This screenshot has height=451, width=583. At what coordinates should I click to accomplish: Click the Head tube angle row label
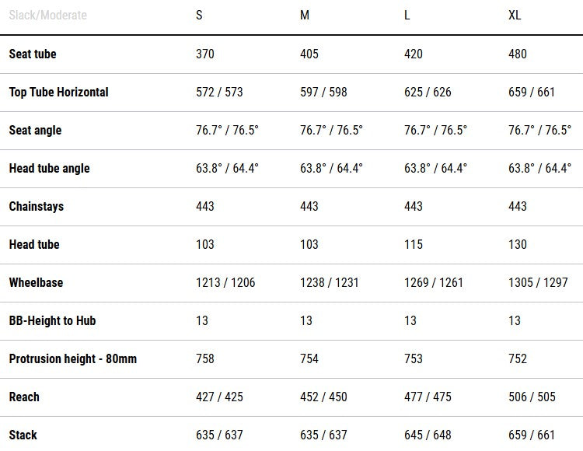(49, 168)
